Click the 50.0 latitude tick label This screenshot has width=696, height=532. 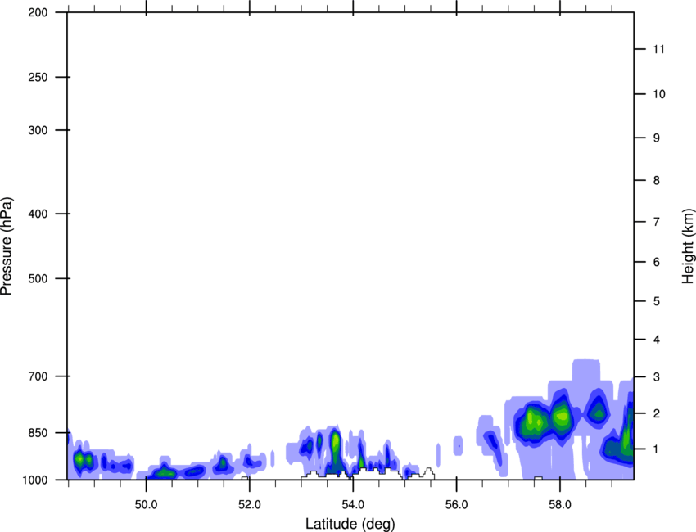point(146,505)
